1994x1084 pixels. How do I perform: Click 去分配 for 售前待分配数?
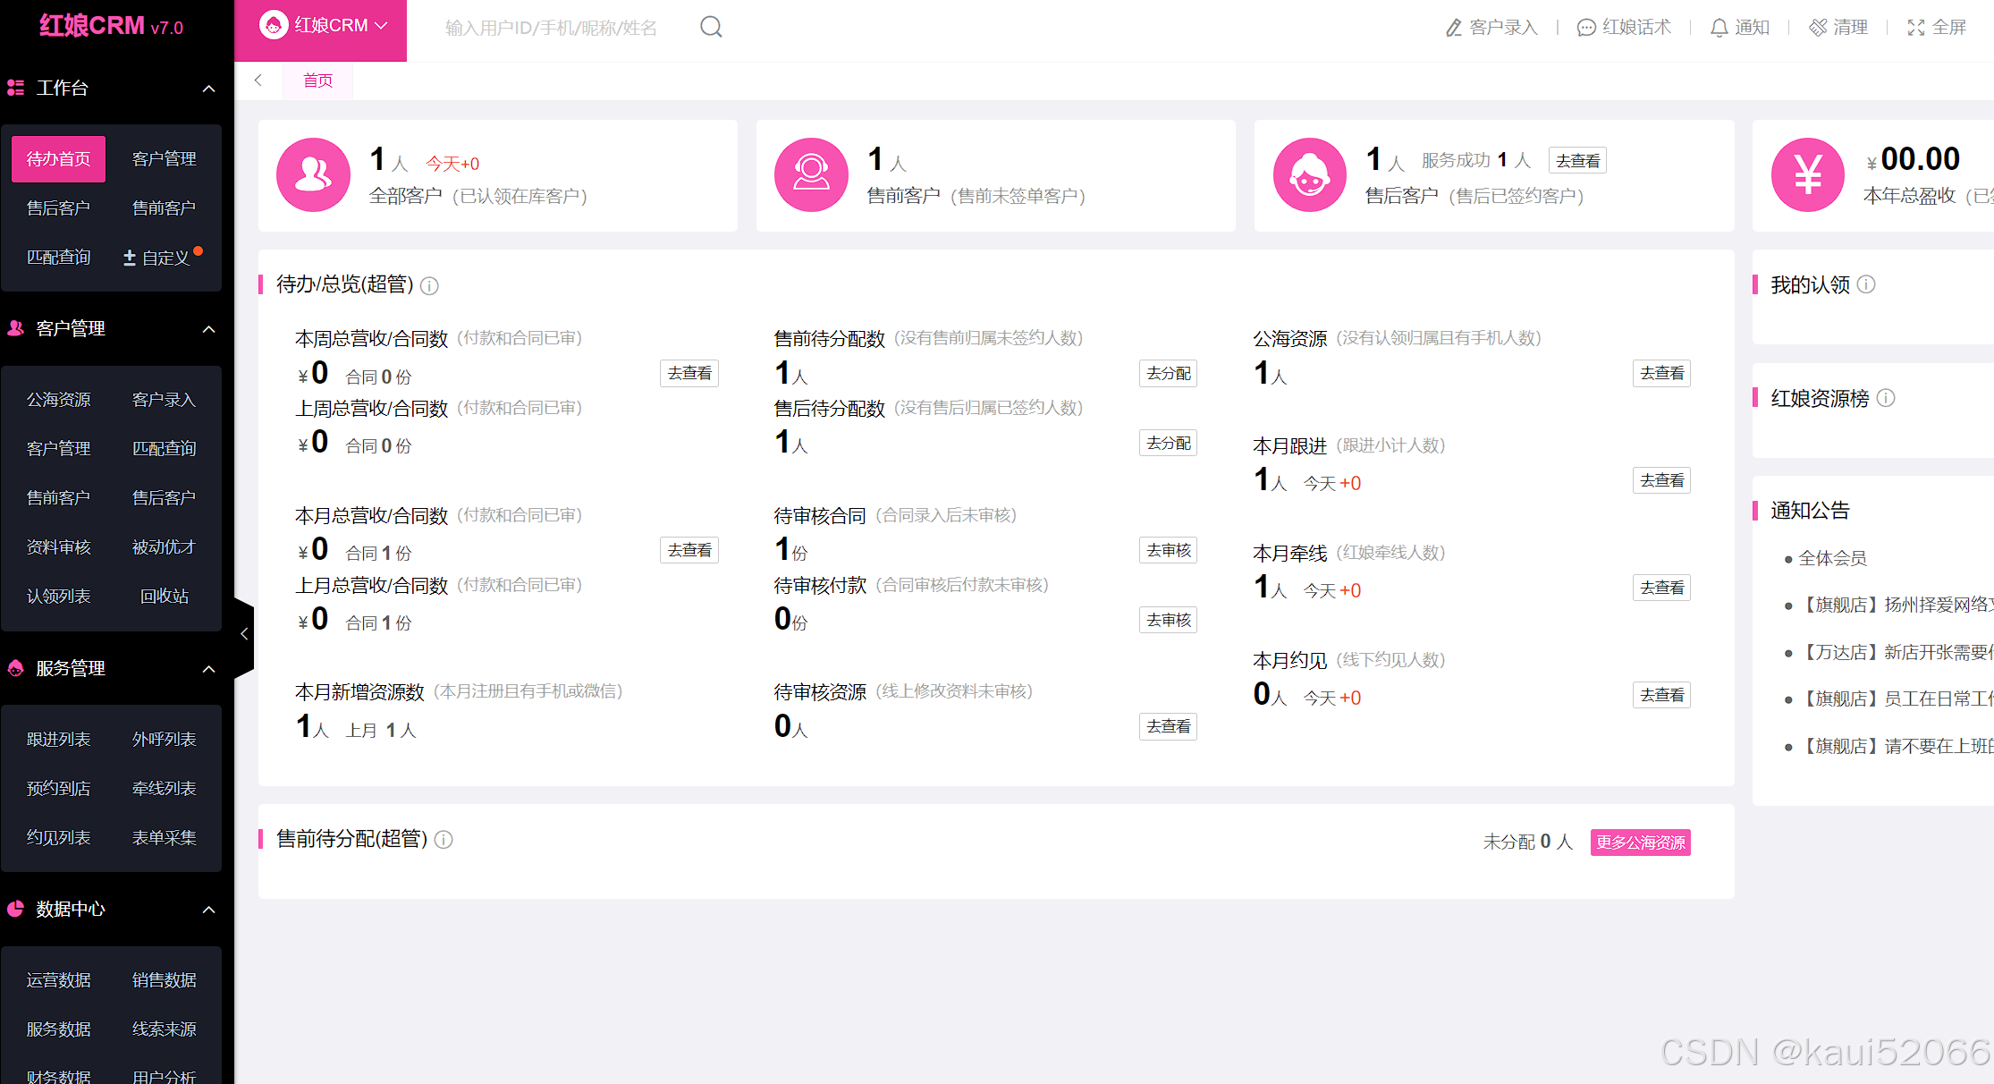1168,374
